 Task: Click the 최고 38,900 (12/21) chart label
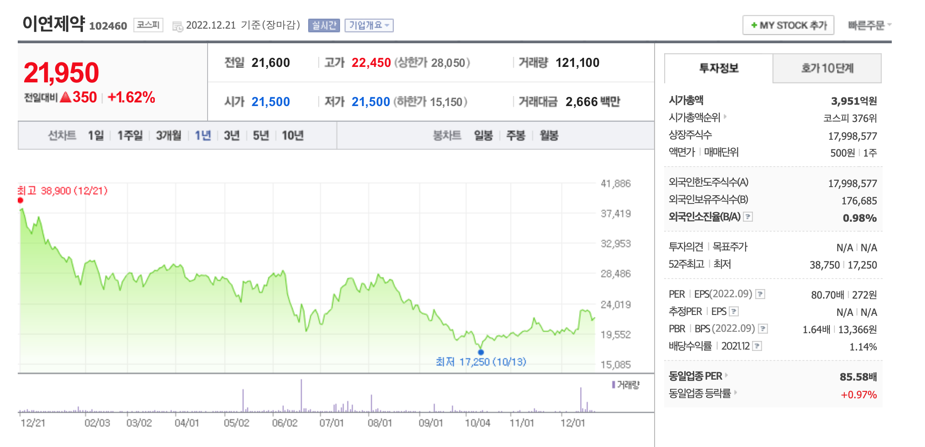pos(62,190)
